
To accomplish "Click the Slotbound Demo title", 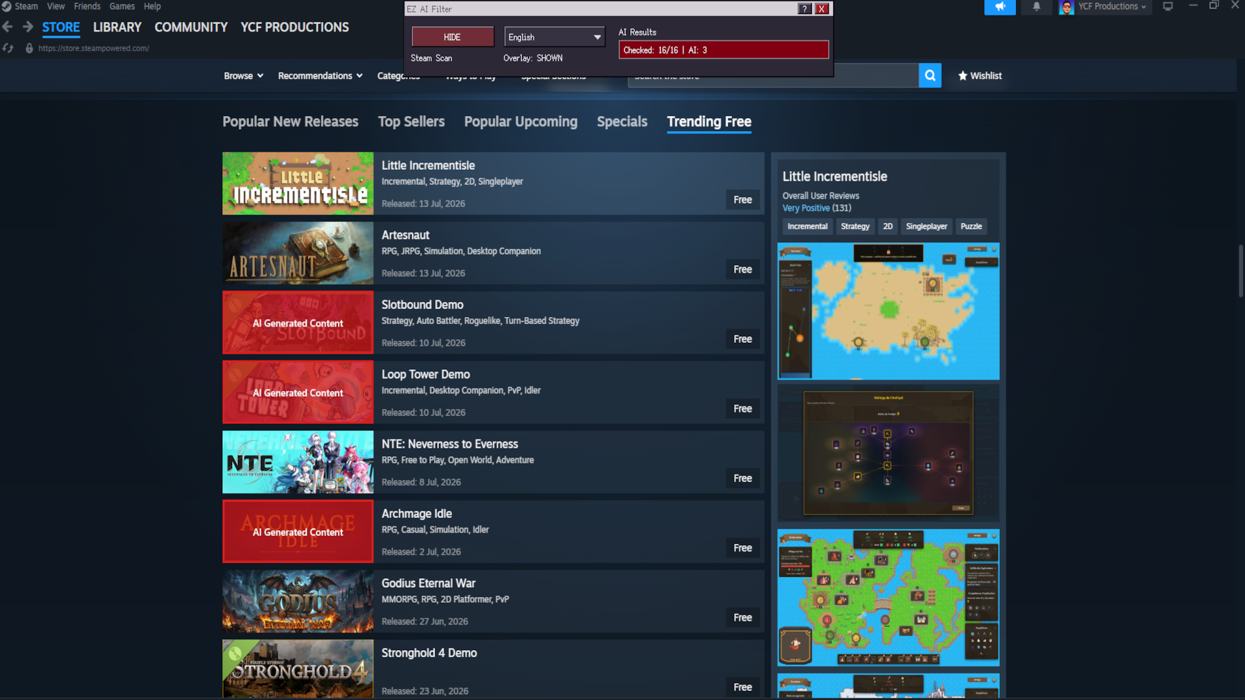I will 422,305.
